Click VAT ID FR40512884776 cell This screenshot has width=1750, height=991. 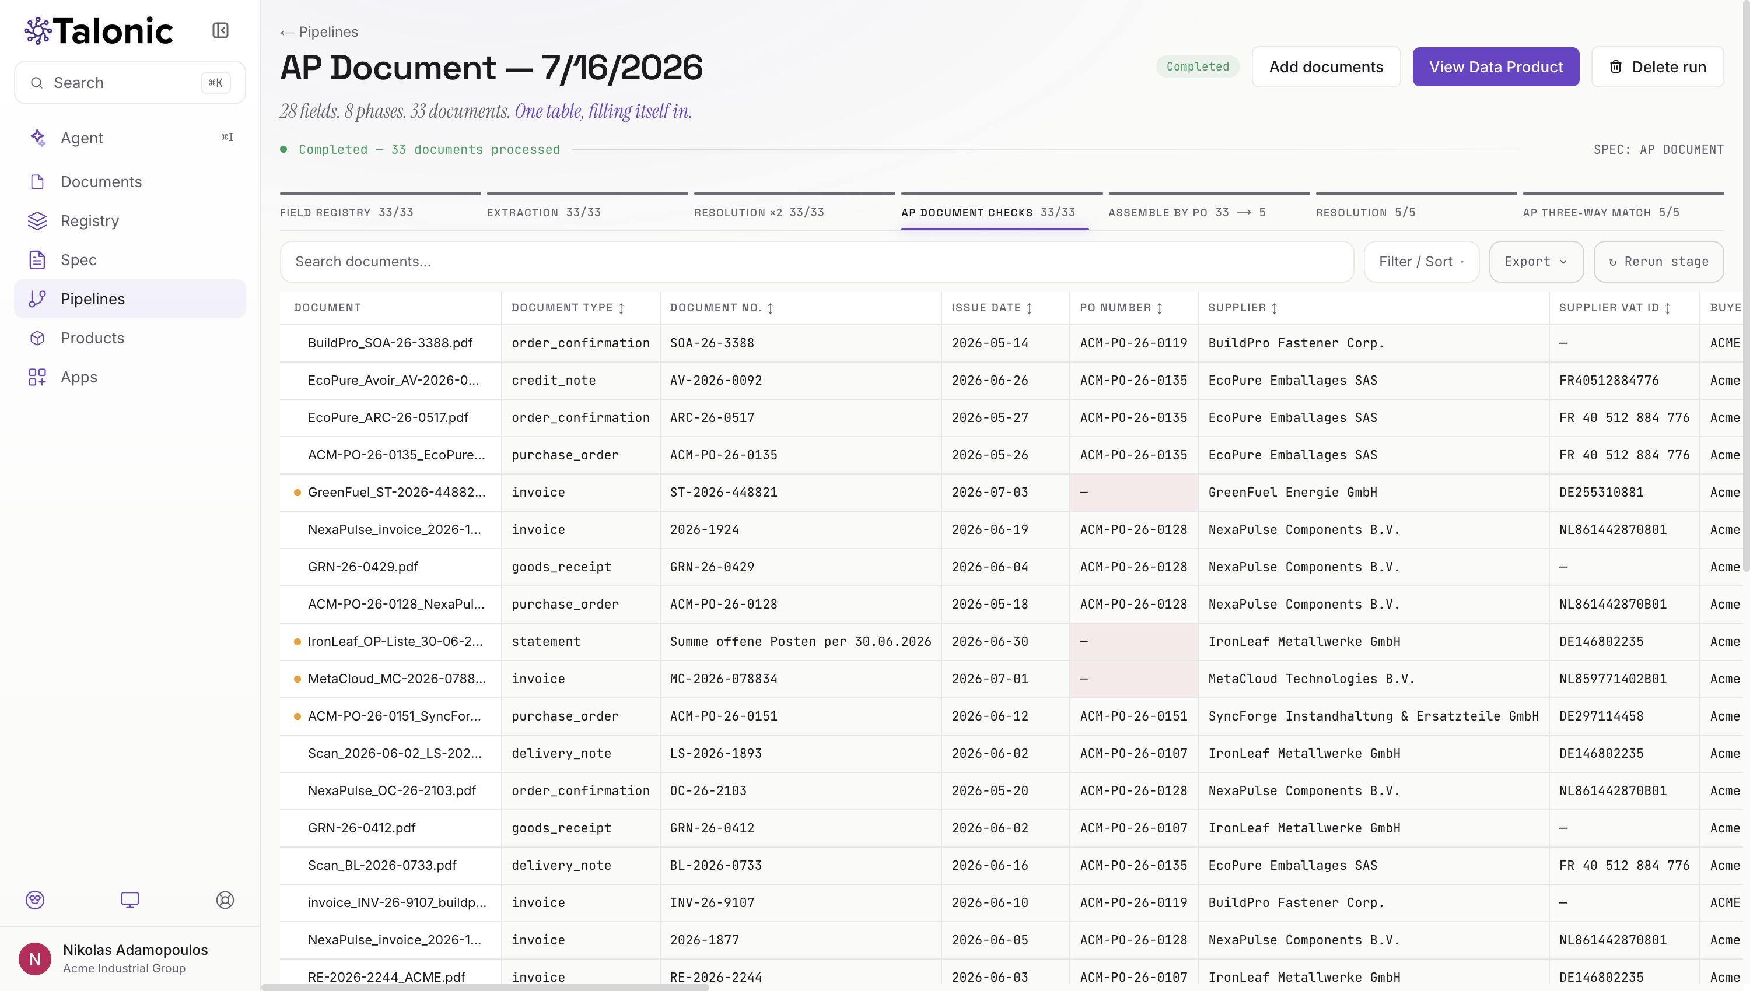(1623, 381)
